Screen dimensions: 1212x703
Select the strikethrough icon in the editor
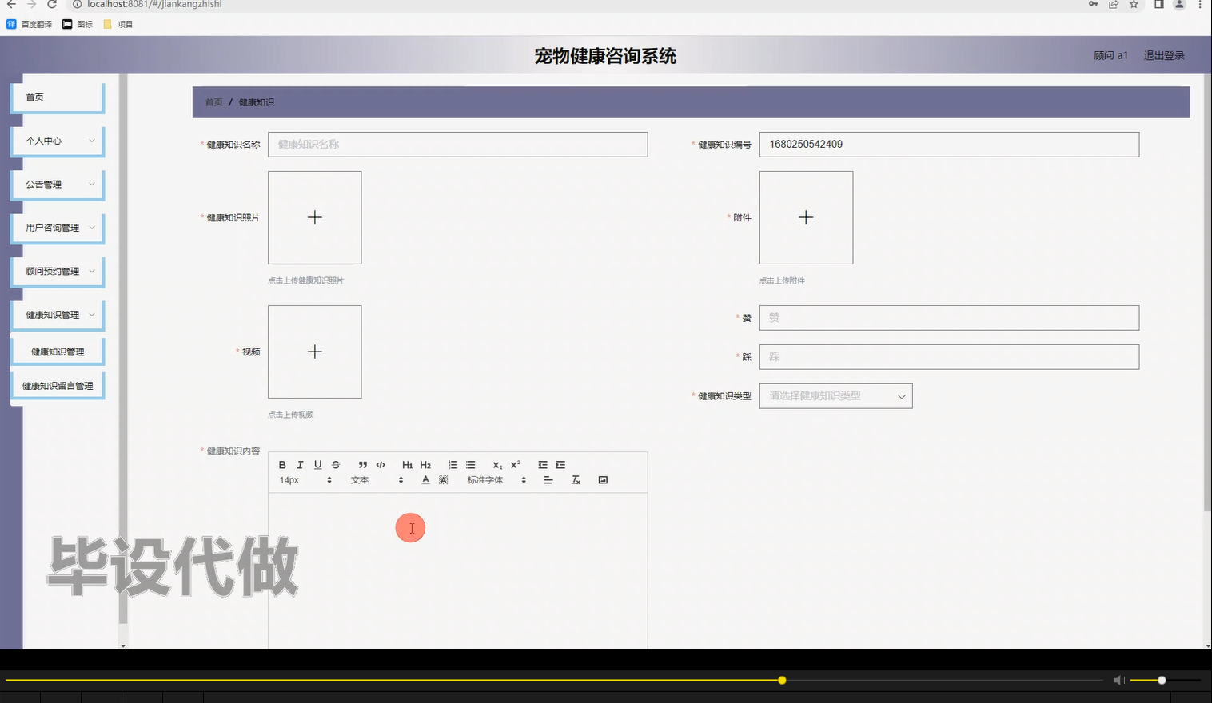point(335,464)
